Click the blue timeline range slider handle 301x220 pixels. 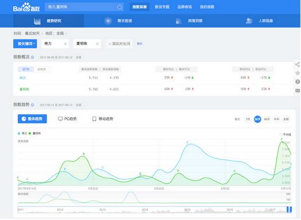pyautogui.click(x=289, y=210)
